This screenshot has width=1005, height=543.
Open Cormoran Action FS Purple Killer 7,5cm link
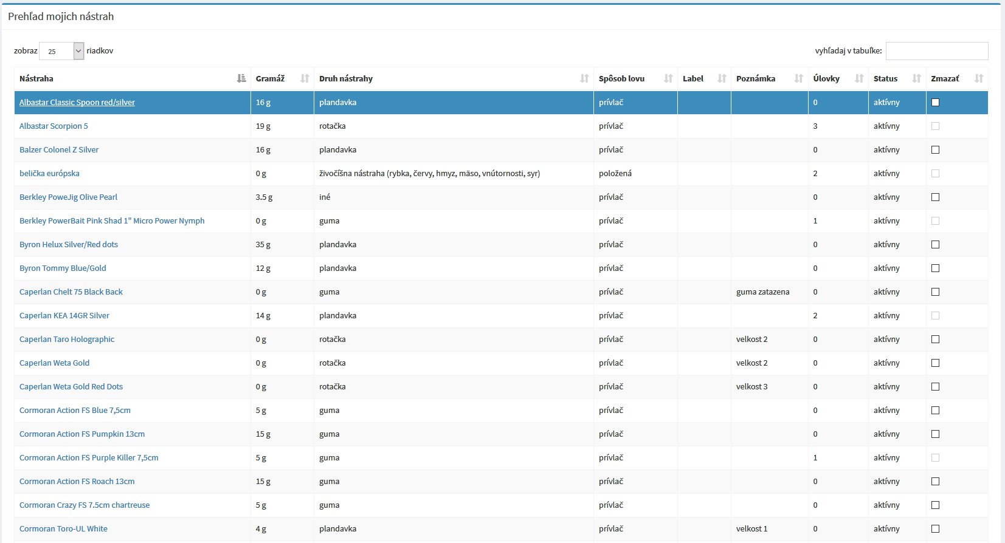[89, 458]
